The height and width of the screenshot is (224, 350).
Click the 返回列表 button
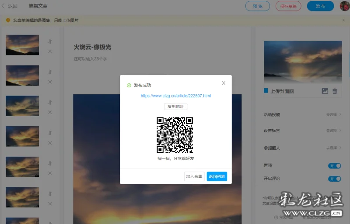(x=217, y=176)
